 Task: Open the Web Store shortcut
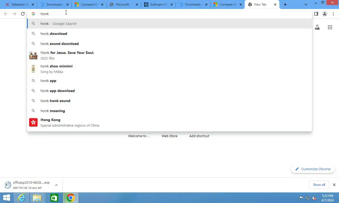click(169, 136)
